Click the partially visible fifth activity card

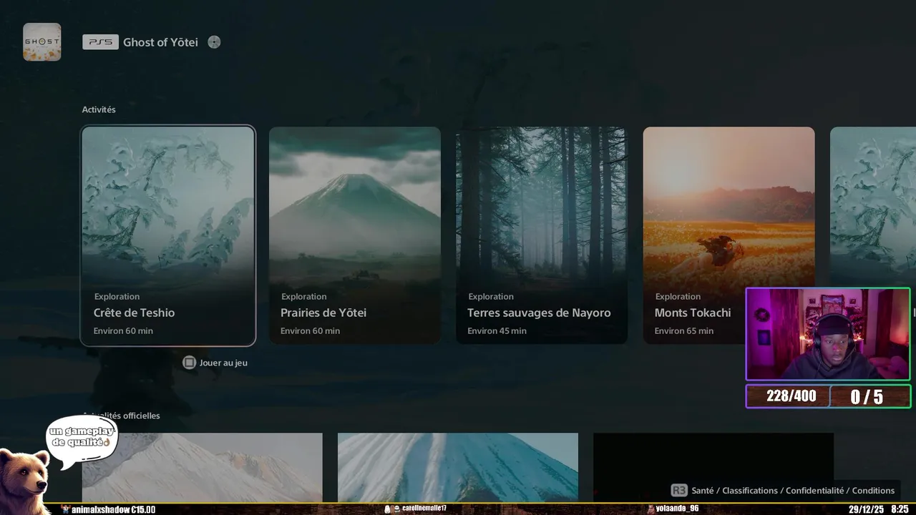click(x=873, y=207)
